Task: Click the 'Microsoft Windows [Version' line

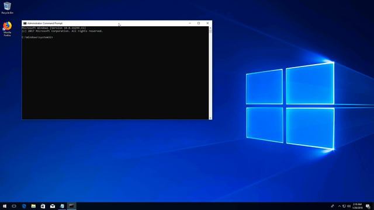Action: click(x=54, y=28)
